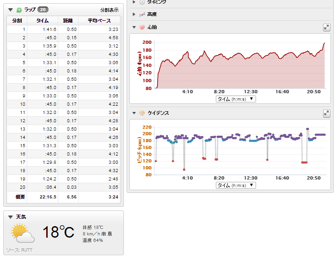Click the lap count badge showing 20
Screen dimensions: 336x258
[x=43, y=9]
